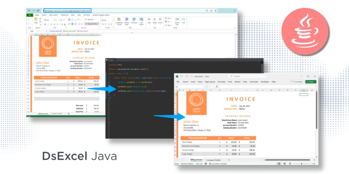This screenshot has height=174, width=349.
Task: Open the FORMULAS tab in SpreadJS designer
Action: pos(64,15)
